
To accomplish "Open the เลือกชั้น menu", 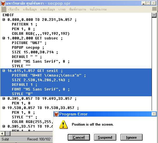I will pos(14,9).
